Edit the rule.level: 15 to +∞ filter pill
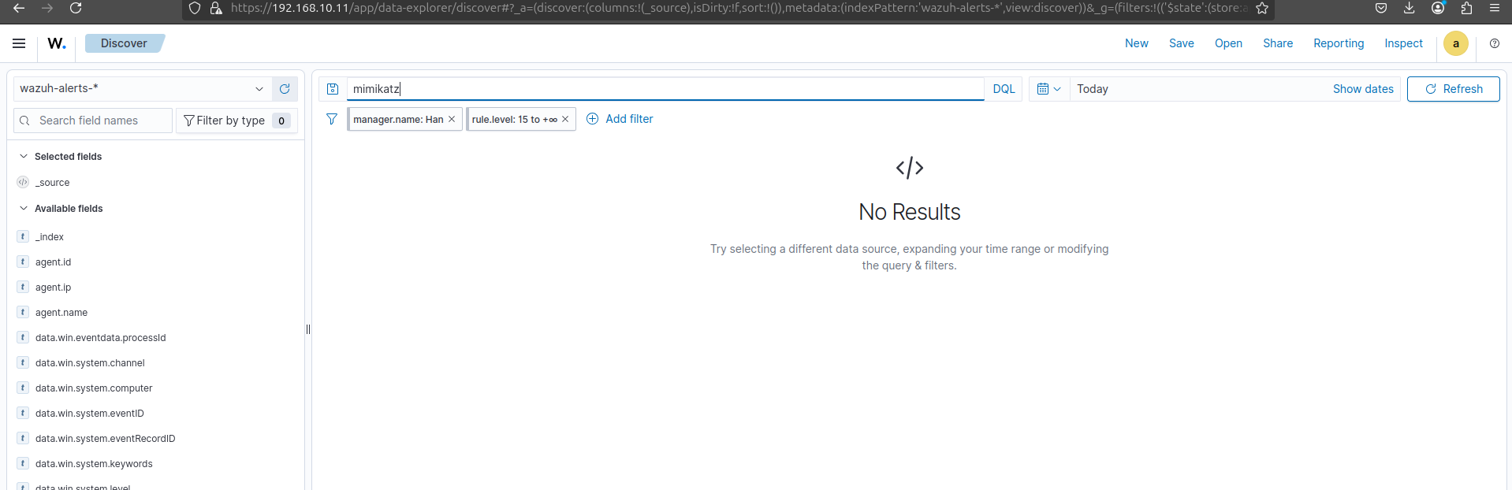Image resolution: width=1512 pixels, height=490 pixels. (x=514, y=119)
